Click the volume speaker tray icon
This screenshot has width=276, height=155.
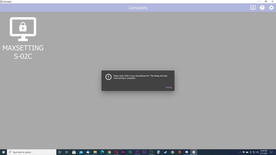pos(257,152)
